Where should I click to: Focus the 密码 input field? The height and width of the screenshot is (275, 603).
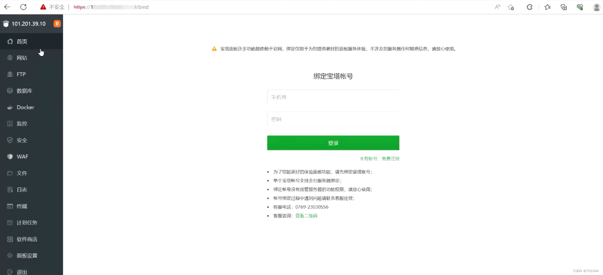pyautogui.click(x=333, y=119)
